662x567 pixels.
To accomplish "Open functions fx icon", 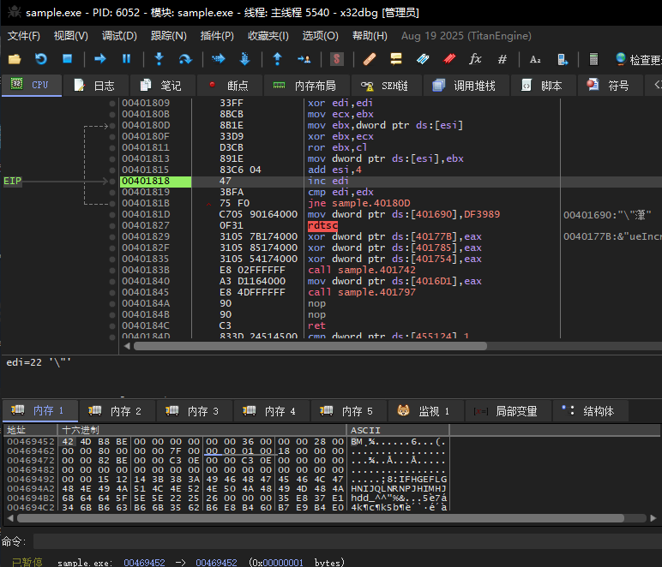I will point(475,59).
